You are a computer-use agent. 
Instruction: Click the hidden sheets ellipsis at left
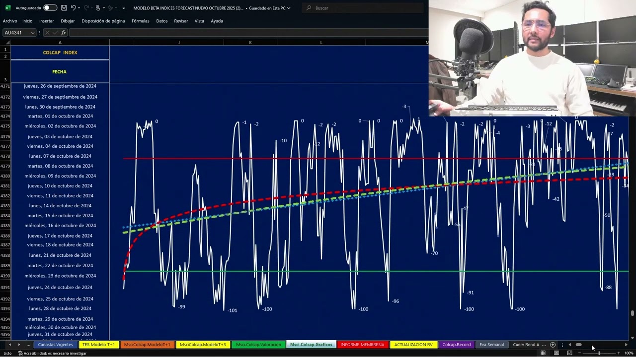[28, 345]
